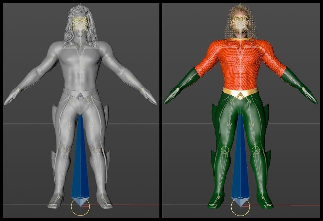
Task: Click gray model's ankle joint on screen-right foot
Action: pos(102,197)
